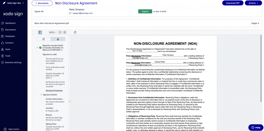264x131 pixels.
Task: Click the Trash bin icon
Action: point(3,56)
